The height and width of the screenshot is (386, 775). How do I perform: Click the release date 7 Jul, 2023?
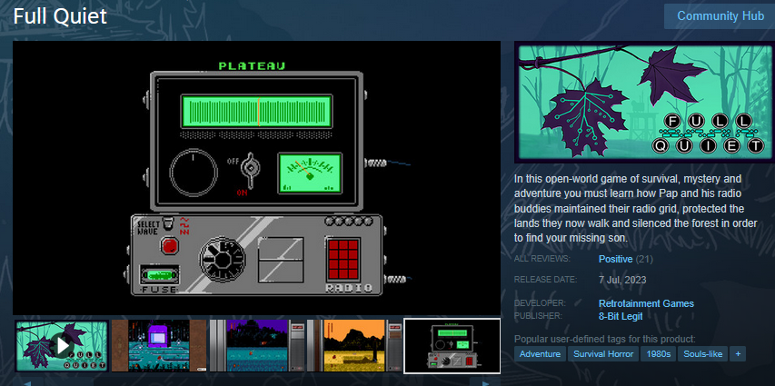[x=622, y=281]
